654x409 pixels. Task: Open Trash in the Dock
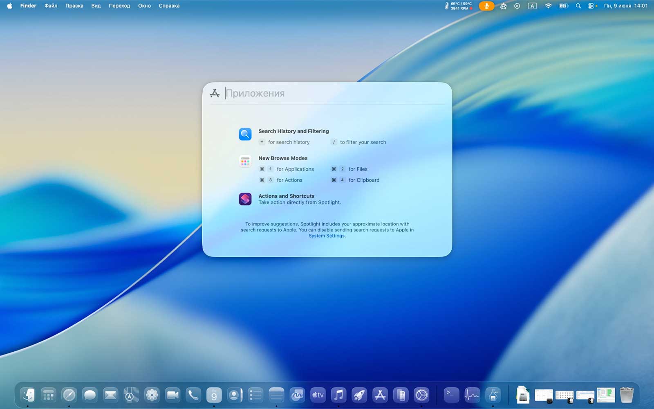[627, 395]
